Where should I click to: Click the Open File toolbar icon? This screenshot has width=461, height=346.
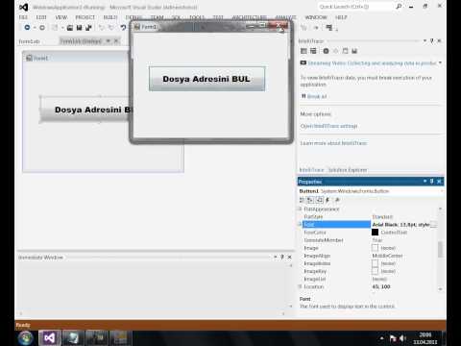pyautogui.click(x=70, y=28)
